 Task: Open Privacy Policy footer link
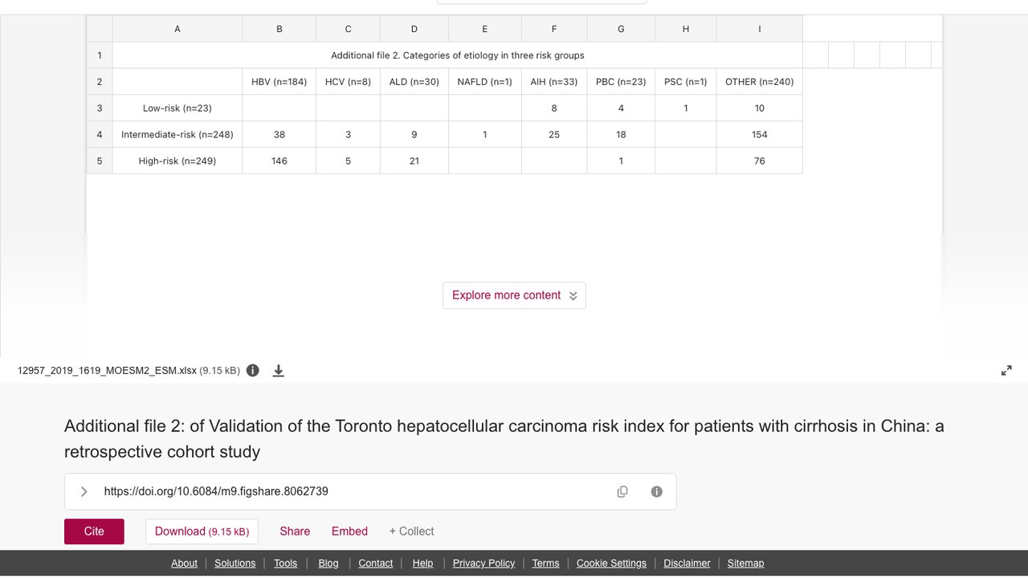coord(483,564)
